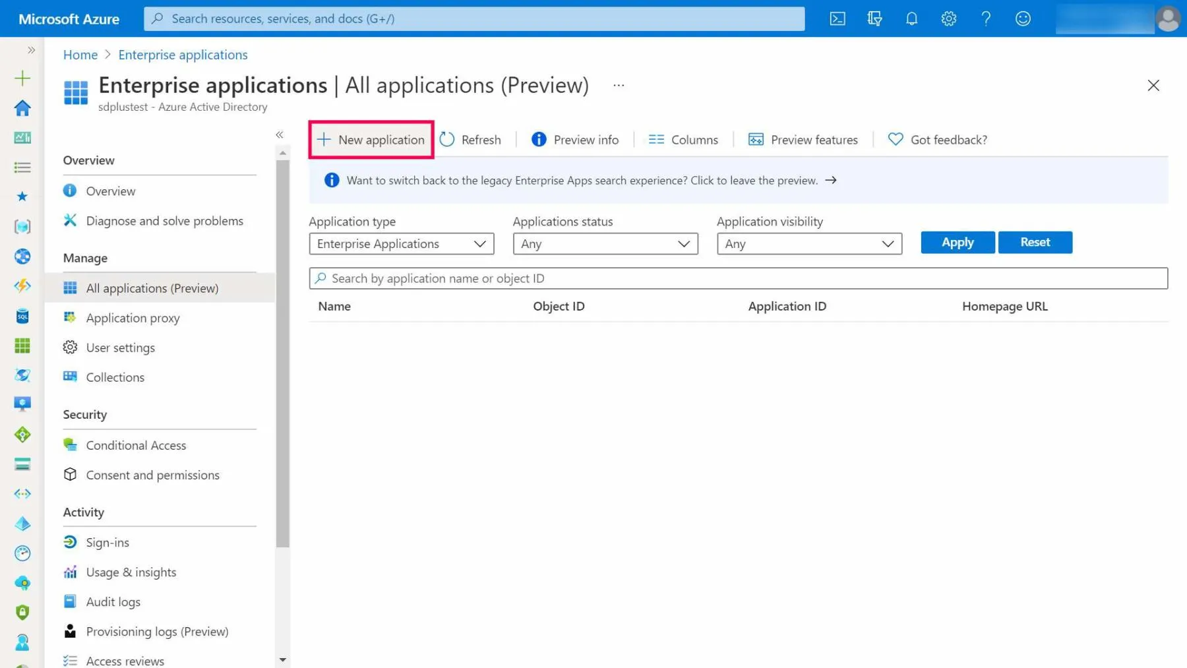
Task: Open portal settings gear icon
Action: [x=948, y=18]
